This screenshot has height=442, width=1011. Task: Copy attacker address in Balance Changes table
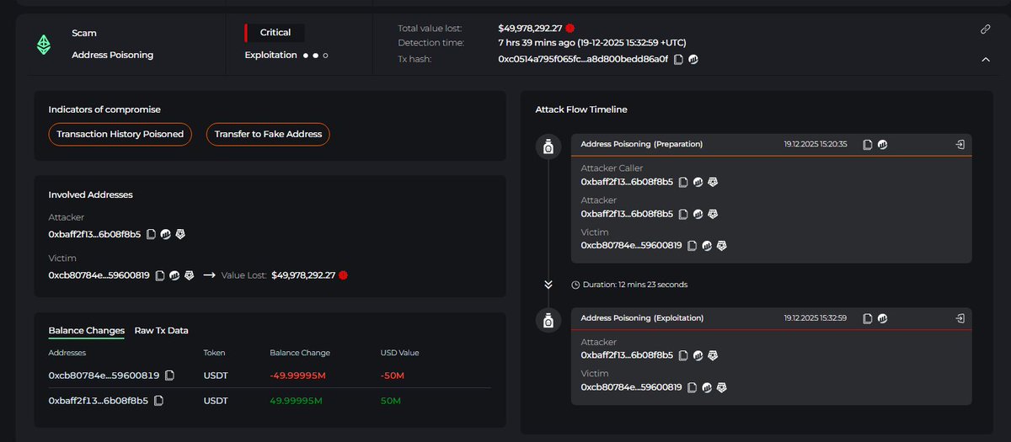[x=158, y=401]
